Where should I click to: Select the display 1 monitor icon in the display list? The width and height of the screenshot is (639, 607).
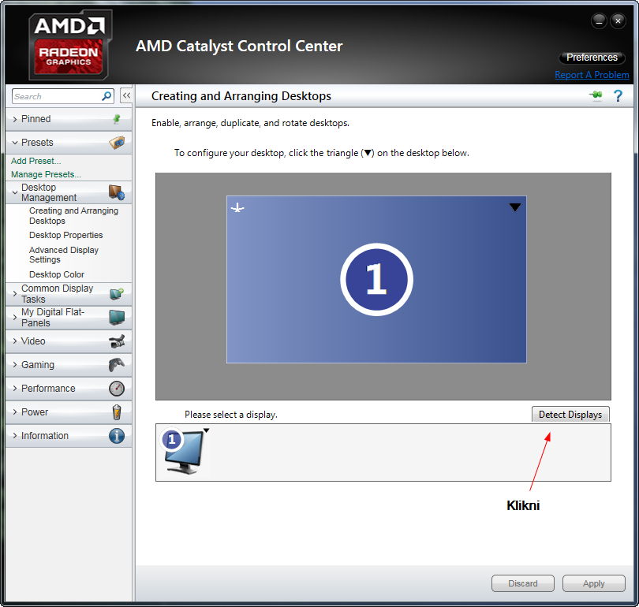[x=182, y=451]
